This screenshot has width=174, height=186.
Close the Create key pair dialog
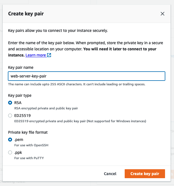[162, 13]
